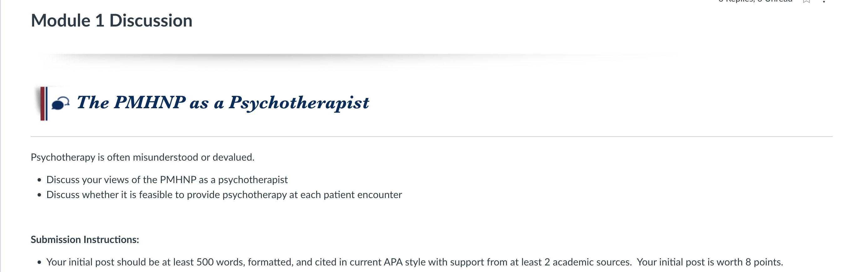This screenshot has height=272, width=844.
Task: Open the vertical dots options menu
Action: [x=824, y=1]
